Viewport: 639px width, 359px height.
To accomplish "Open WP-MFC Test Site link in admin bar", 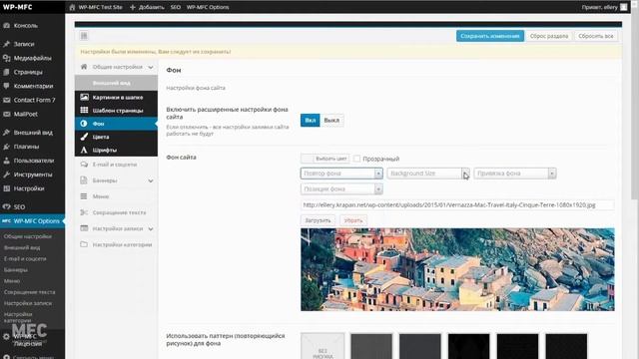I will click(100, 7).
